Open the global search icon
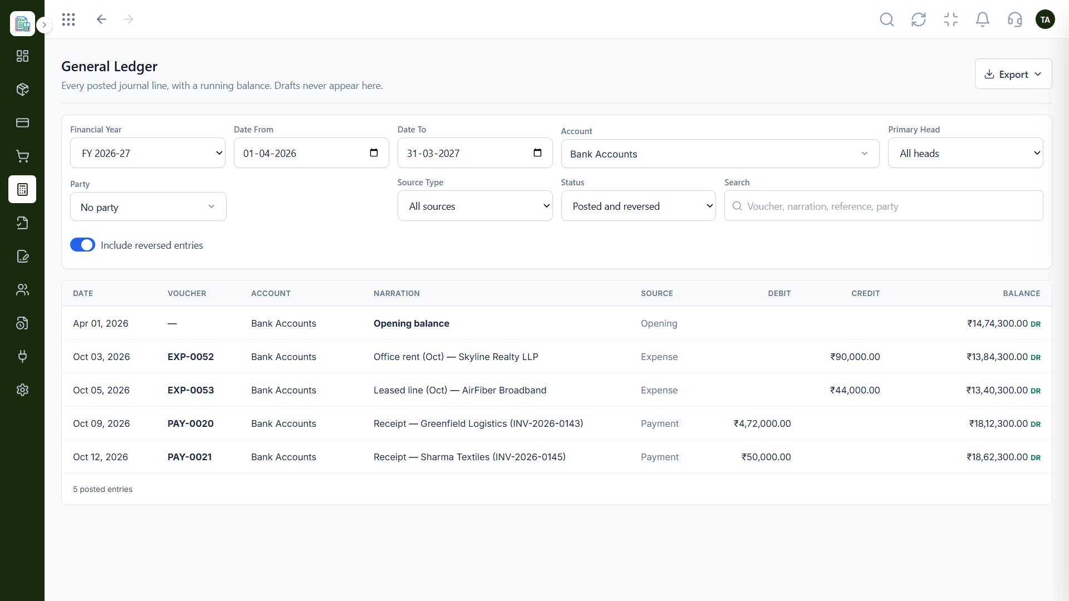1069x601 pixels. [x=887, y=20]
